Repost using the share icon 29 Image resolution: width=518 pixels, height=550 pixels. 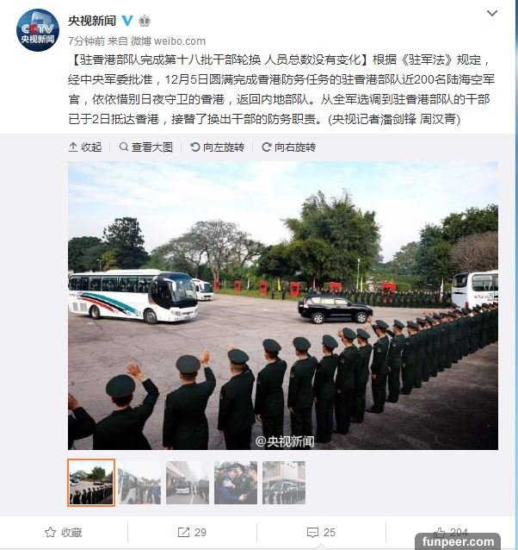192,533
